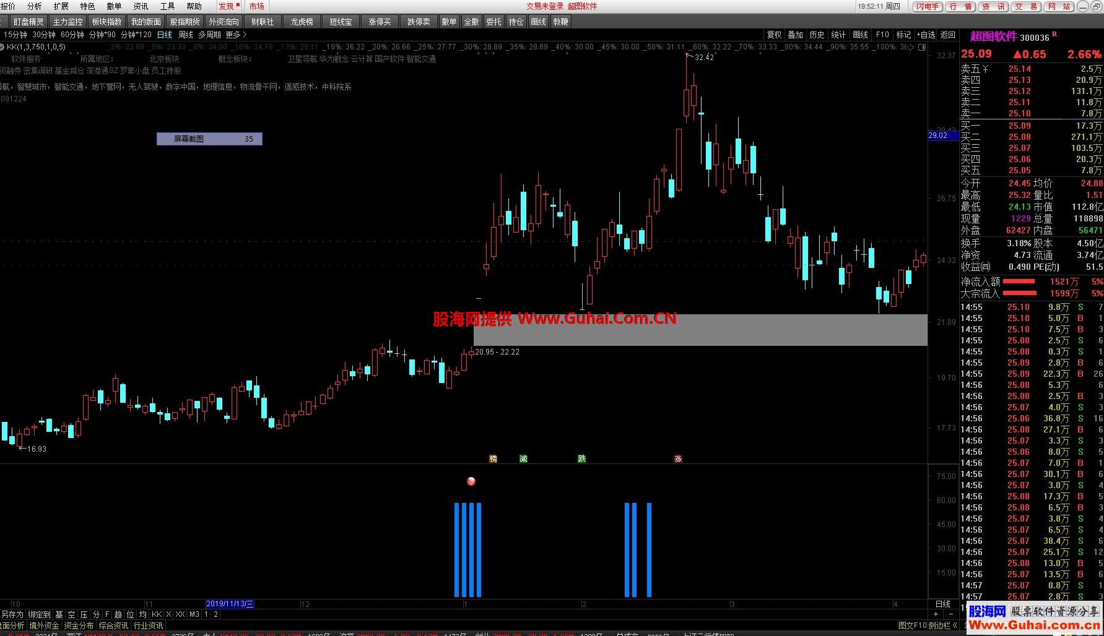Click the 叠加 chart button

click(x=795, y=35)
